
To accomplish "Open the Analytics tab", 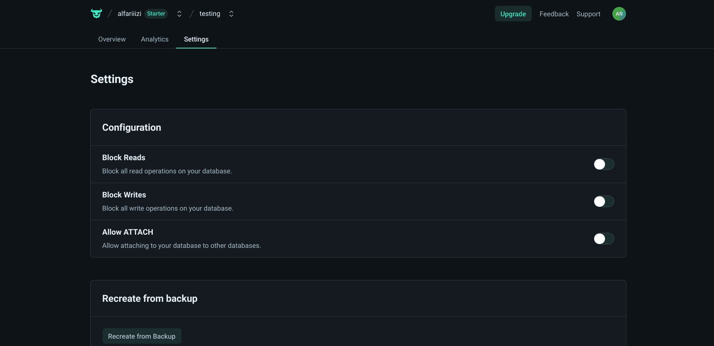I will click(x=155, y=39).
